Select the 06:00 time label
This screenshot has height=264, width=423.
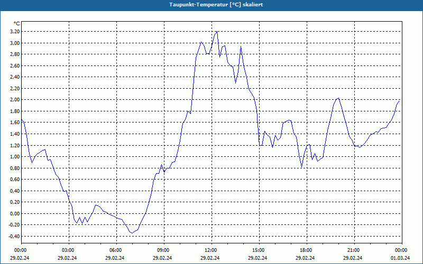[x=116, y=250]
